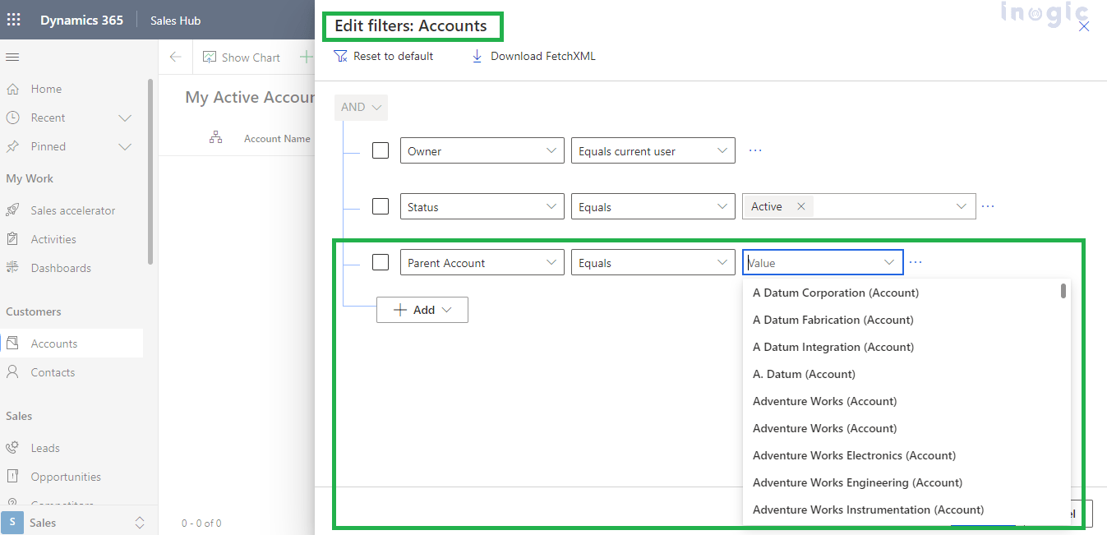This screenshot has width=1107, height=535.
Task: Select A Datum Corporation (Account) from the list
Action: click(x=835, y=292)
